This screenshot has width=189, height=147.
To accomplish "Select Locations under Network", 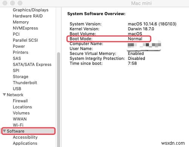I will [x=22, y=107].
